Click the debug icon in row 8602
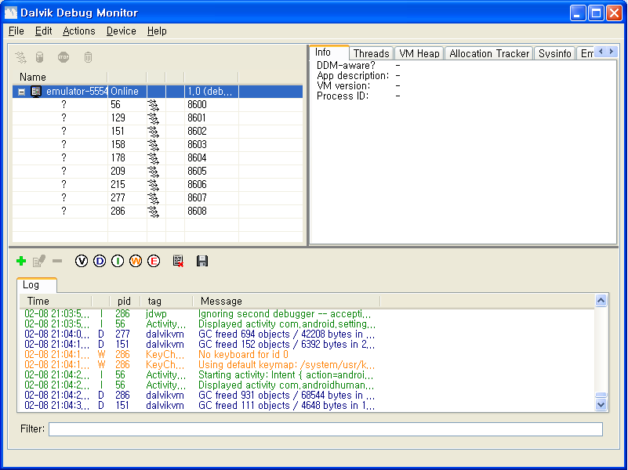 click(153, 131)
